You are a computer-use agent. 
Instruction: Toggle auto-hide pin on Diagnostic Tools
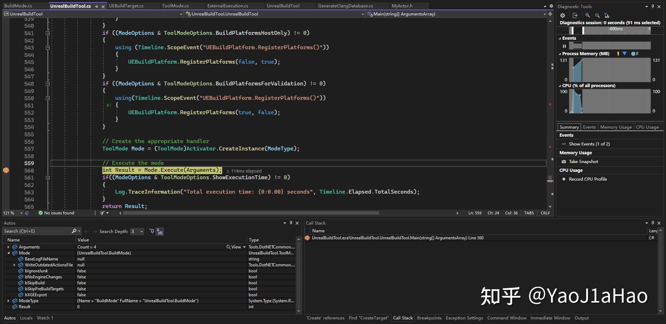pyautogui.click(x=653, y=6)
